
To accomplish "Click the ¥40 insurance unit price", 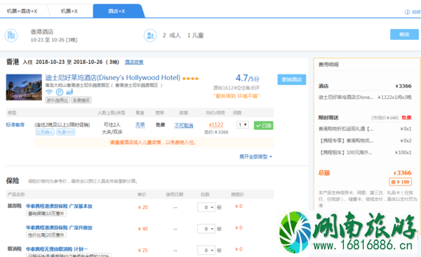I will coord(143,229).
